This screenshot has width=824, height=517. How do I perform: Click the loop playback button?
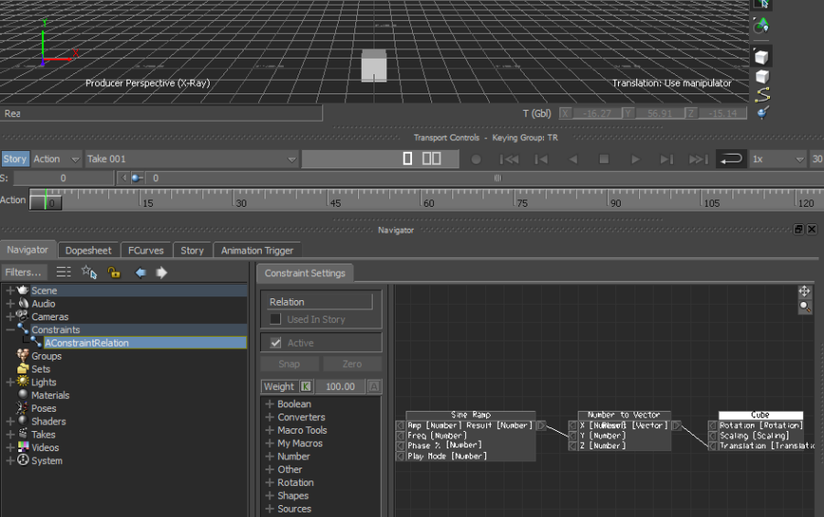point(730,159)
